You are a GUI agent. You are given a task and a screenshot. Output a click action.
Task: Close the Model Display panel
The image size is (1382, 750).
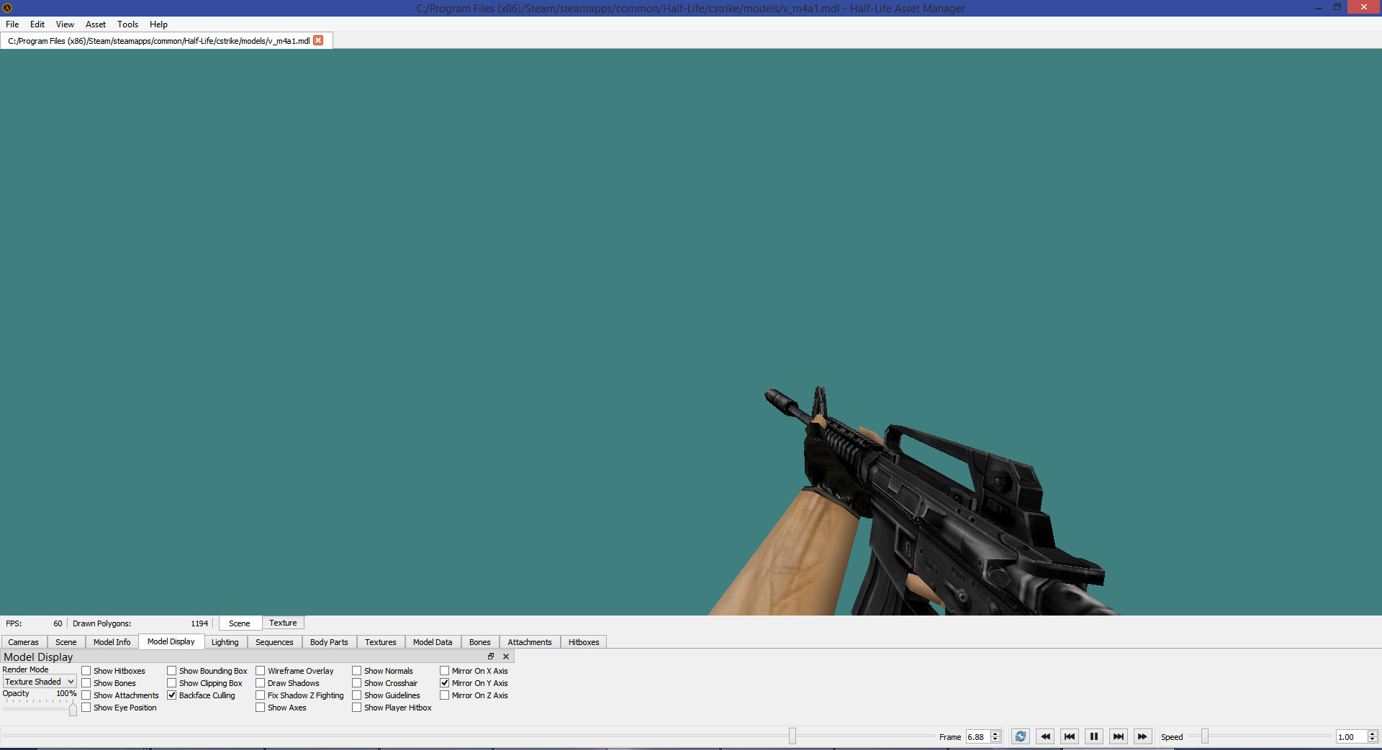tap(505, 657)
